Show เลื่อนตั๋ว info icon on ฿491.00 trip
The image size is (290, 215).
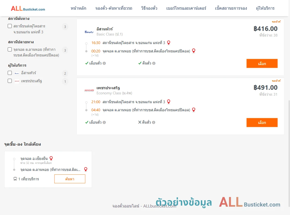coord(104,122)
